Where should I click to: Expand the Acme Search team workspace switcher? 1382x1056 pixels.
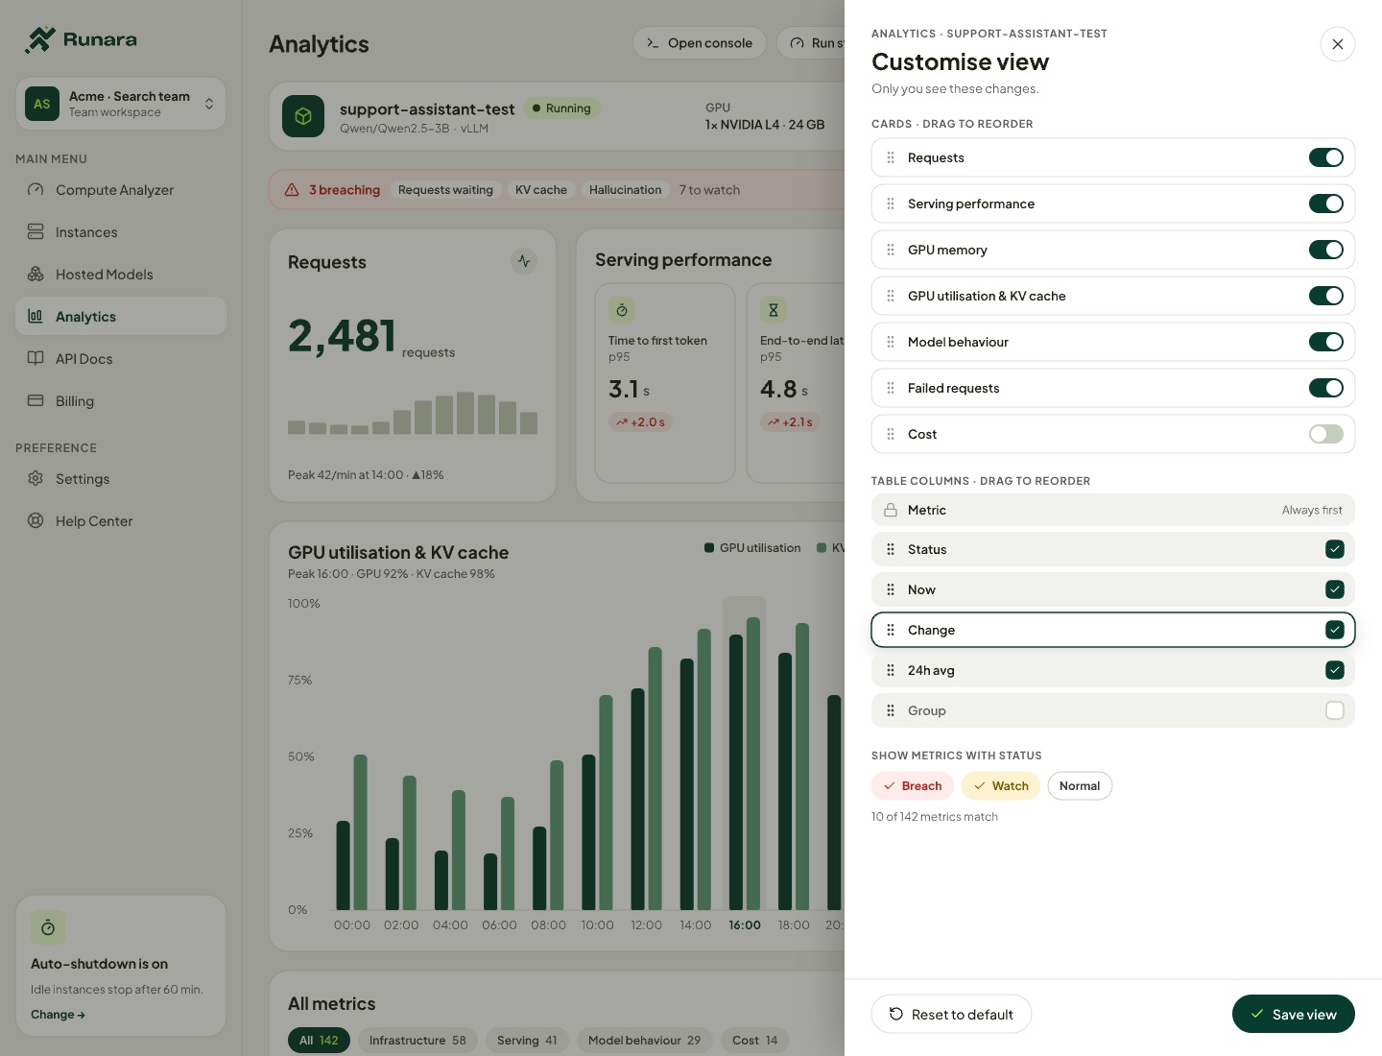pos(121,104)
